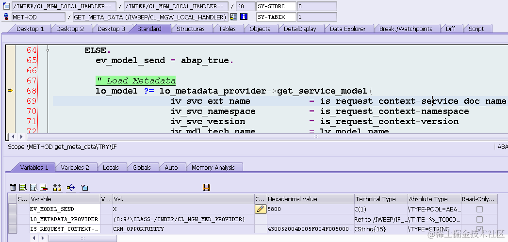Viewport: 508px width, 242px height.
Task: Toggle Read-Only checkbox for IS_REQUEST_CONTEXT row
Action: [x=479, y=229]
